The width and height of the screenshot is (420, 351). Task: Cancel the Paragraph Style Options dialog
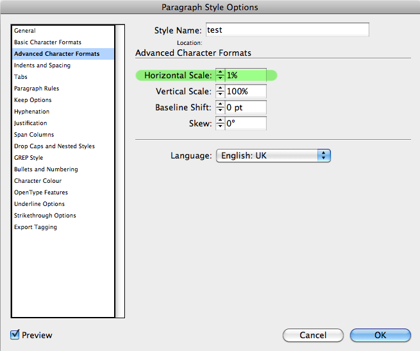click(x=313, y=335)
